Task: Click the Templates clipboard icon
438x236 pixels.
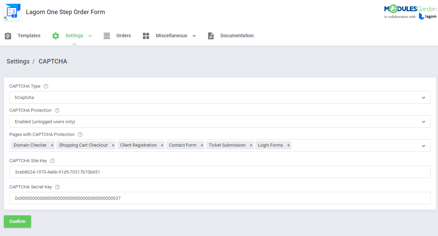Action: click(8, 36)
